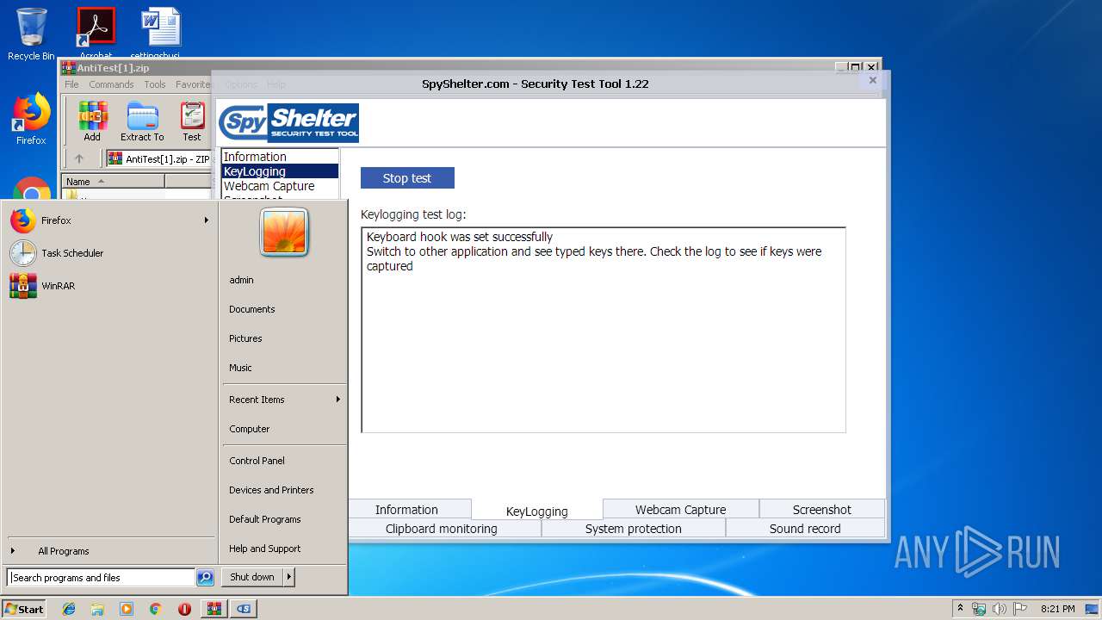
Task: Open Internet Explorer from the taskbar
Action: 69,609
